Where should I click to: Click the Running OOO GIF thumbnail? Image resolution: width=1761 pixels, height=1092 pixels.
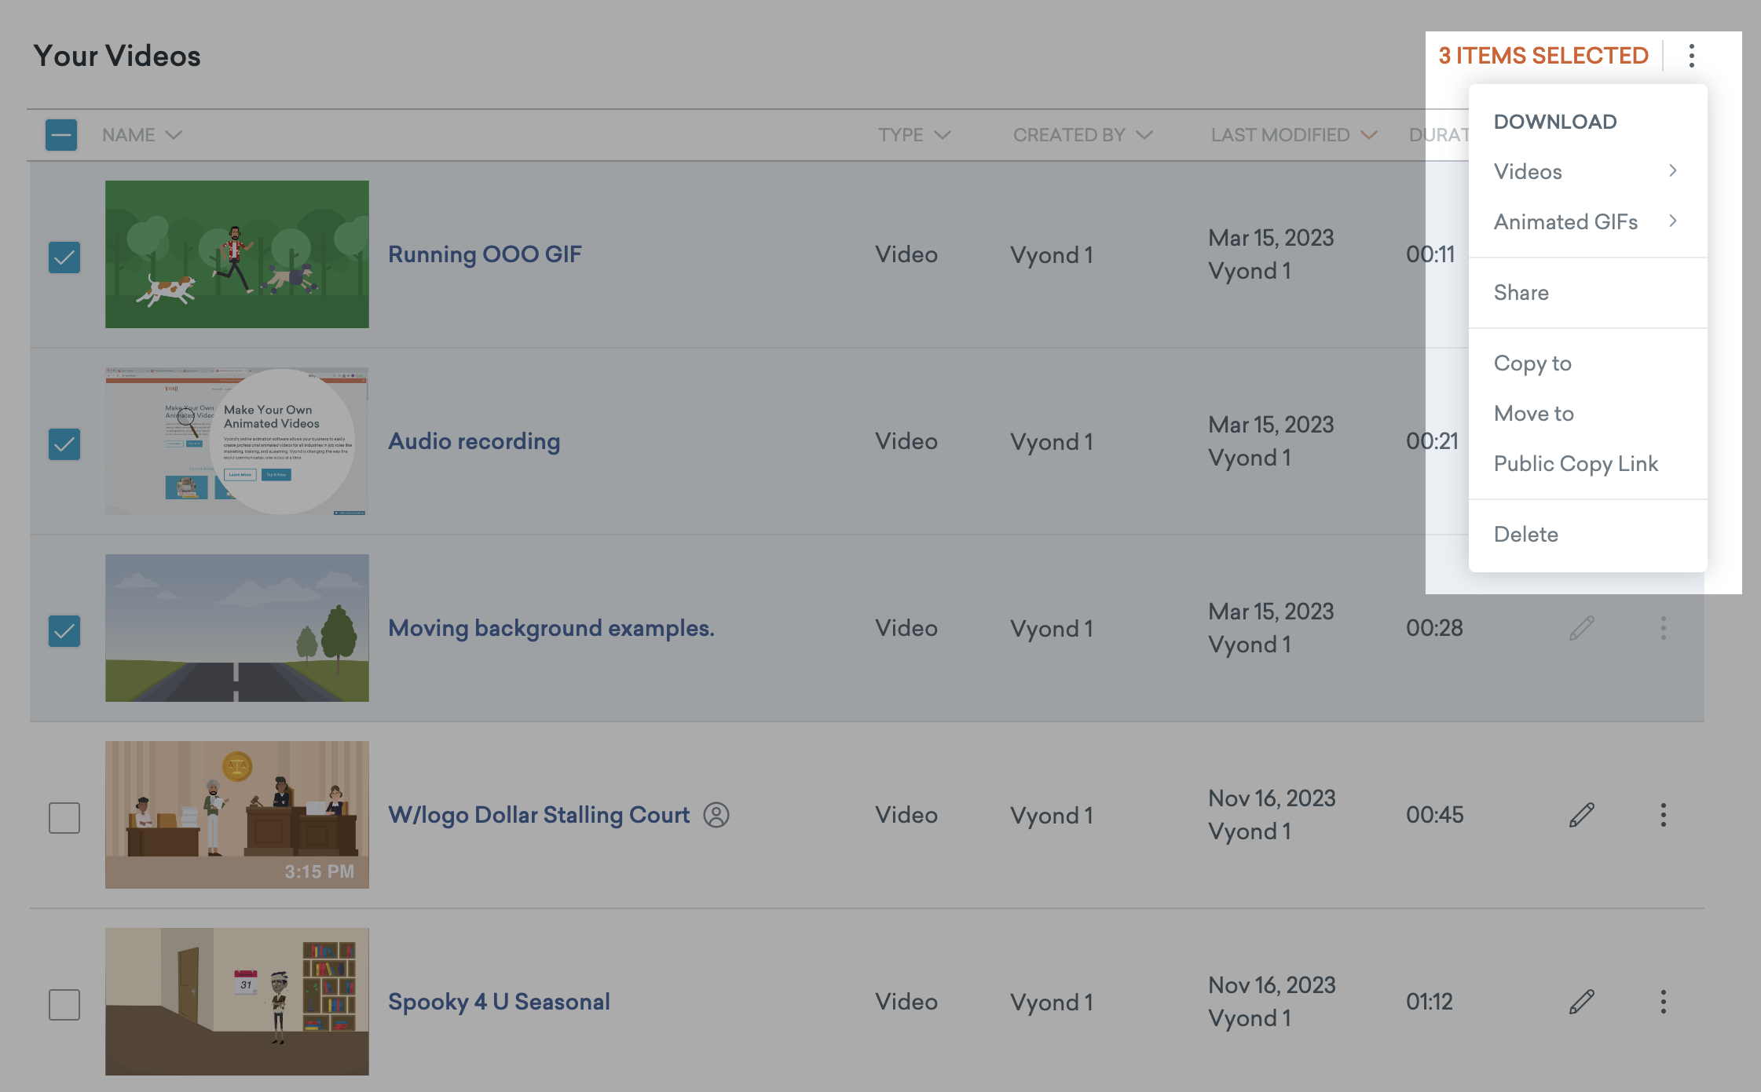236,254
